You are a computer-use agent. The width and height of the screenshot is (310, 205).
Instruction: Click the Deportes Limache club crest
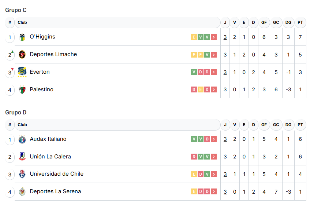[22, 55]
